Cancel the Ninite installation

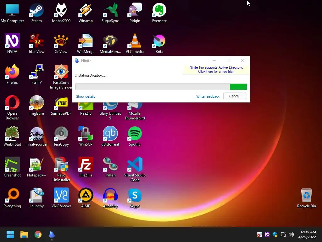pyautogui.click(x=235, y=96)
